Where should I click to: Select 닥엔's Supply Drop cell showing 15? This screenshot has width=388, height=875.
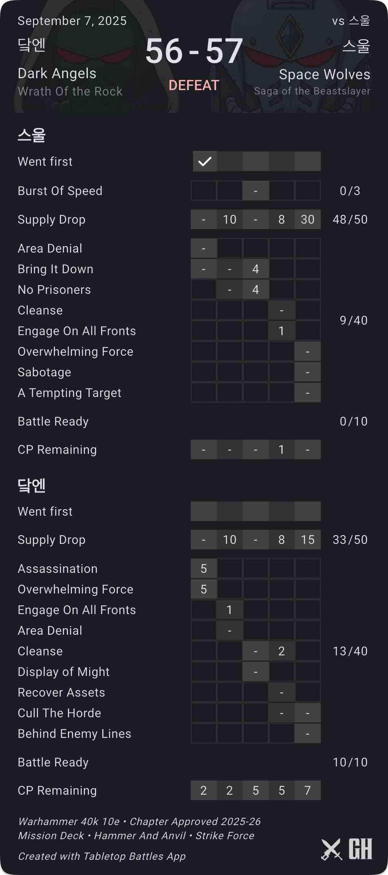point(307,540)
